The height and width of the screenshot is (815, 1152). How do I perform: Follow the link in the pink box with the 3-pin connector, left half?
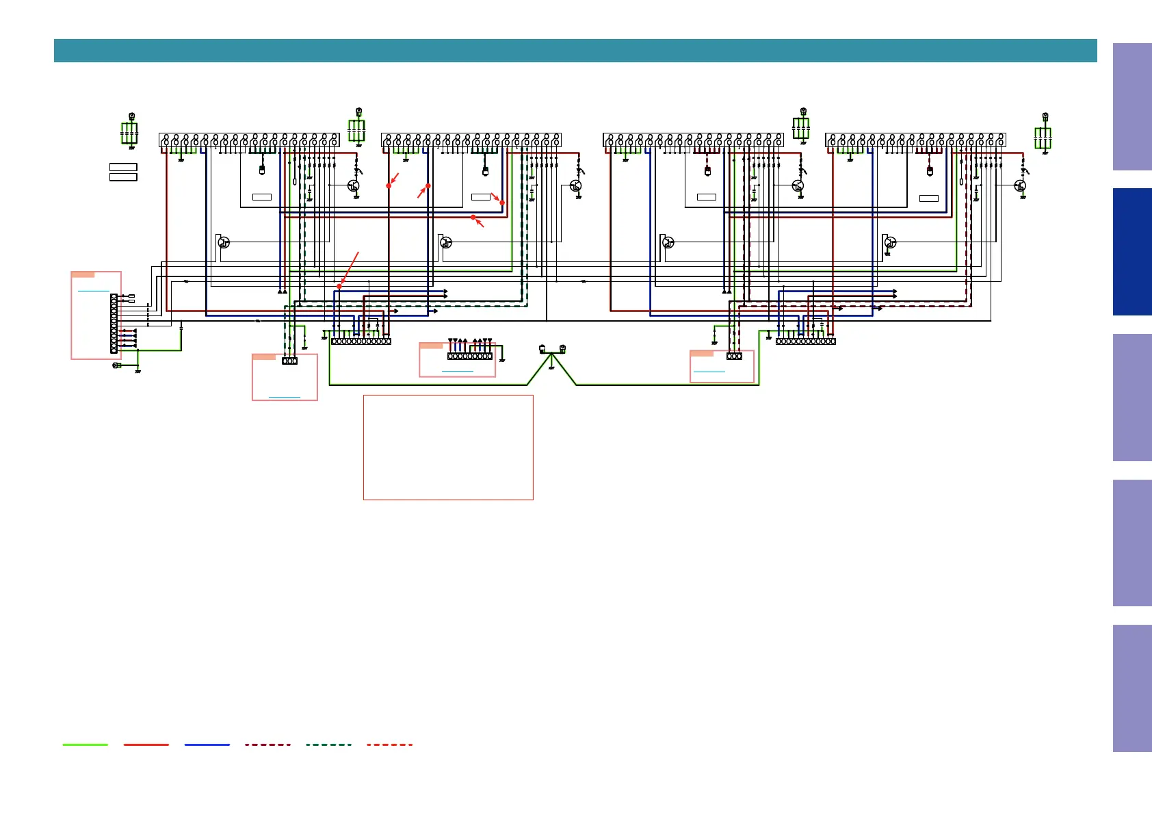[x=285, y=397]
